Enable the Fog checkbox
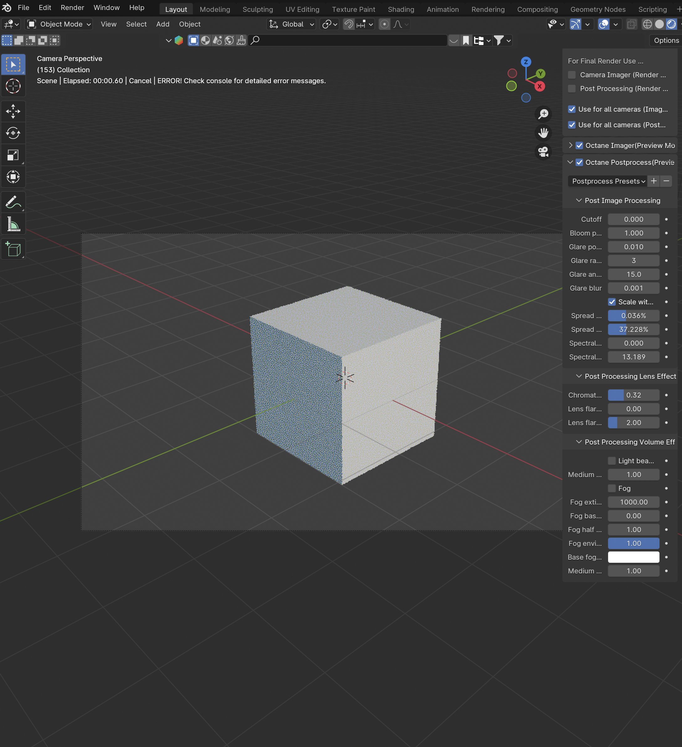Viewport: 682px width, 747px height. [612, 488]
